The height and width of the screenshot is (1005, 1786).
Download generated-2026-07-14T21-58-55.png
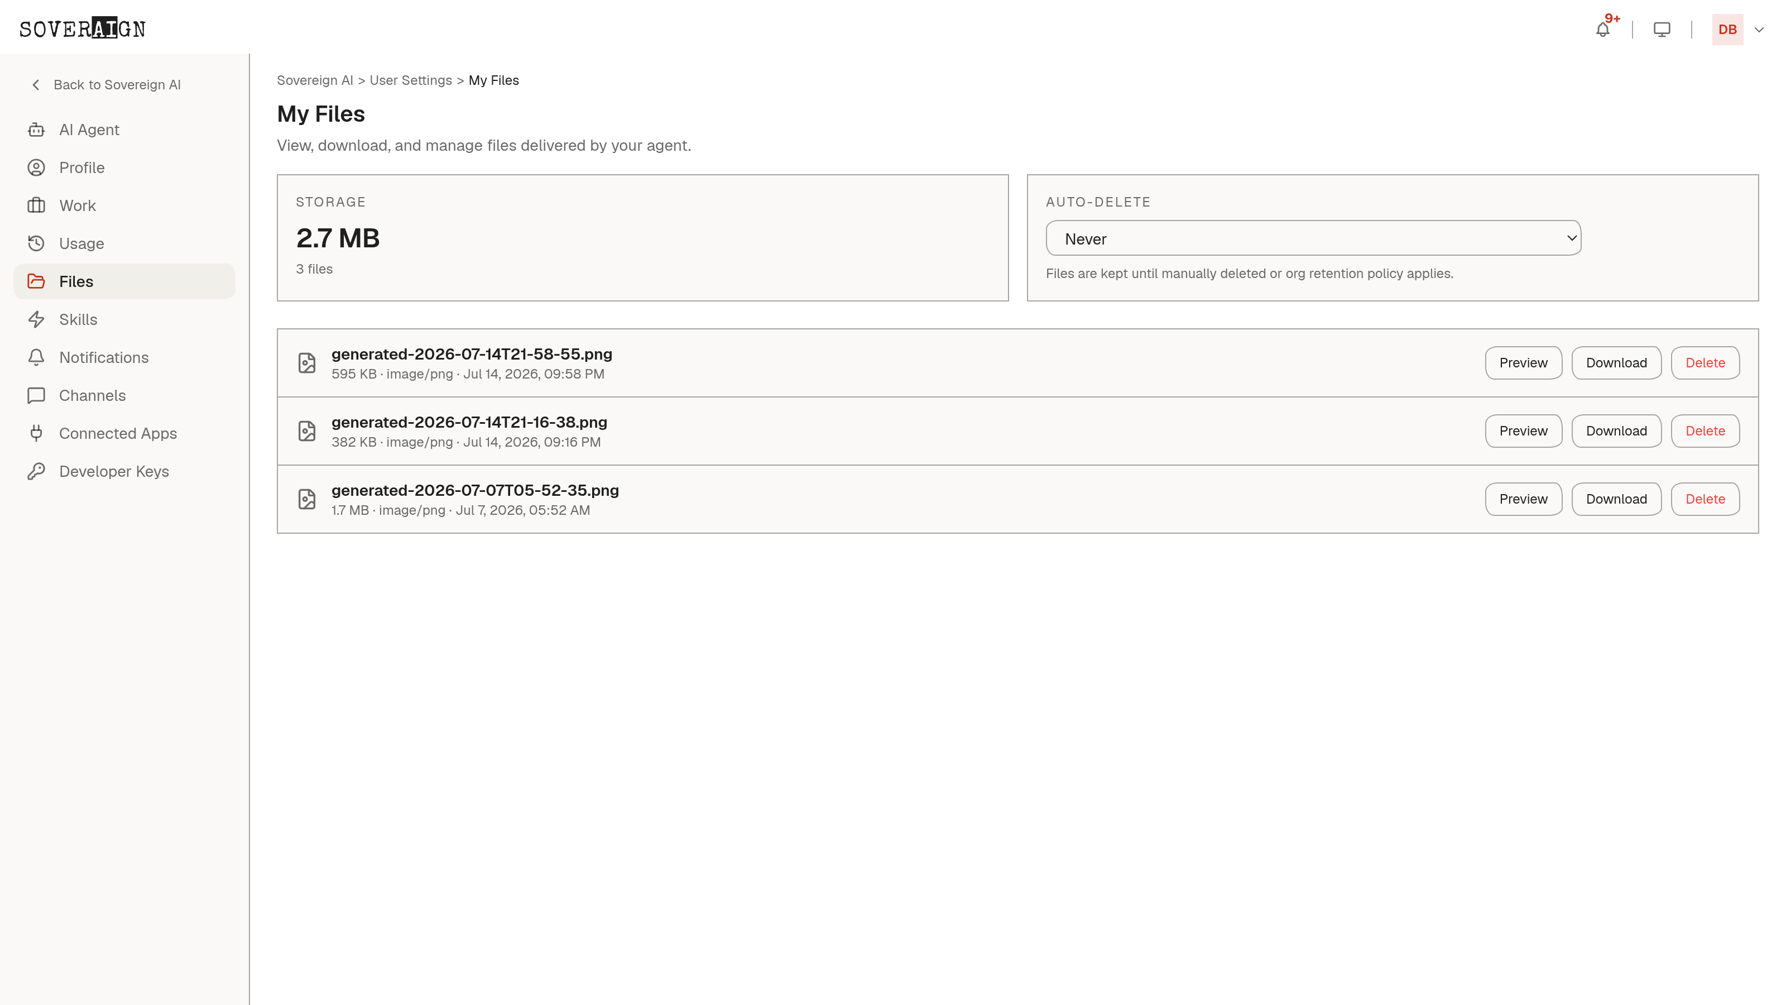tap(1616, 363)
